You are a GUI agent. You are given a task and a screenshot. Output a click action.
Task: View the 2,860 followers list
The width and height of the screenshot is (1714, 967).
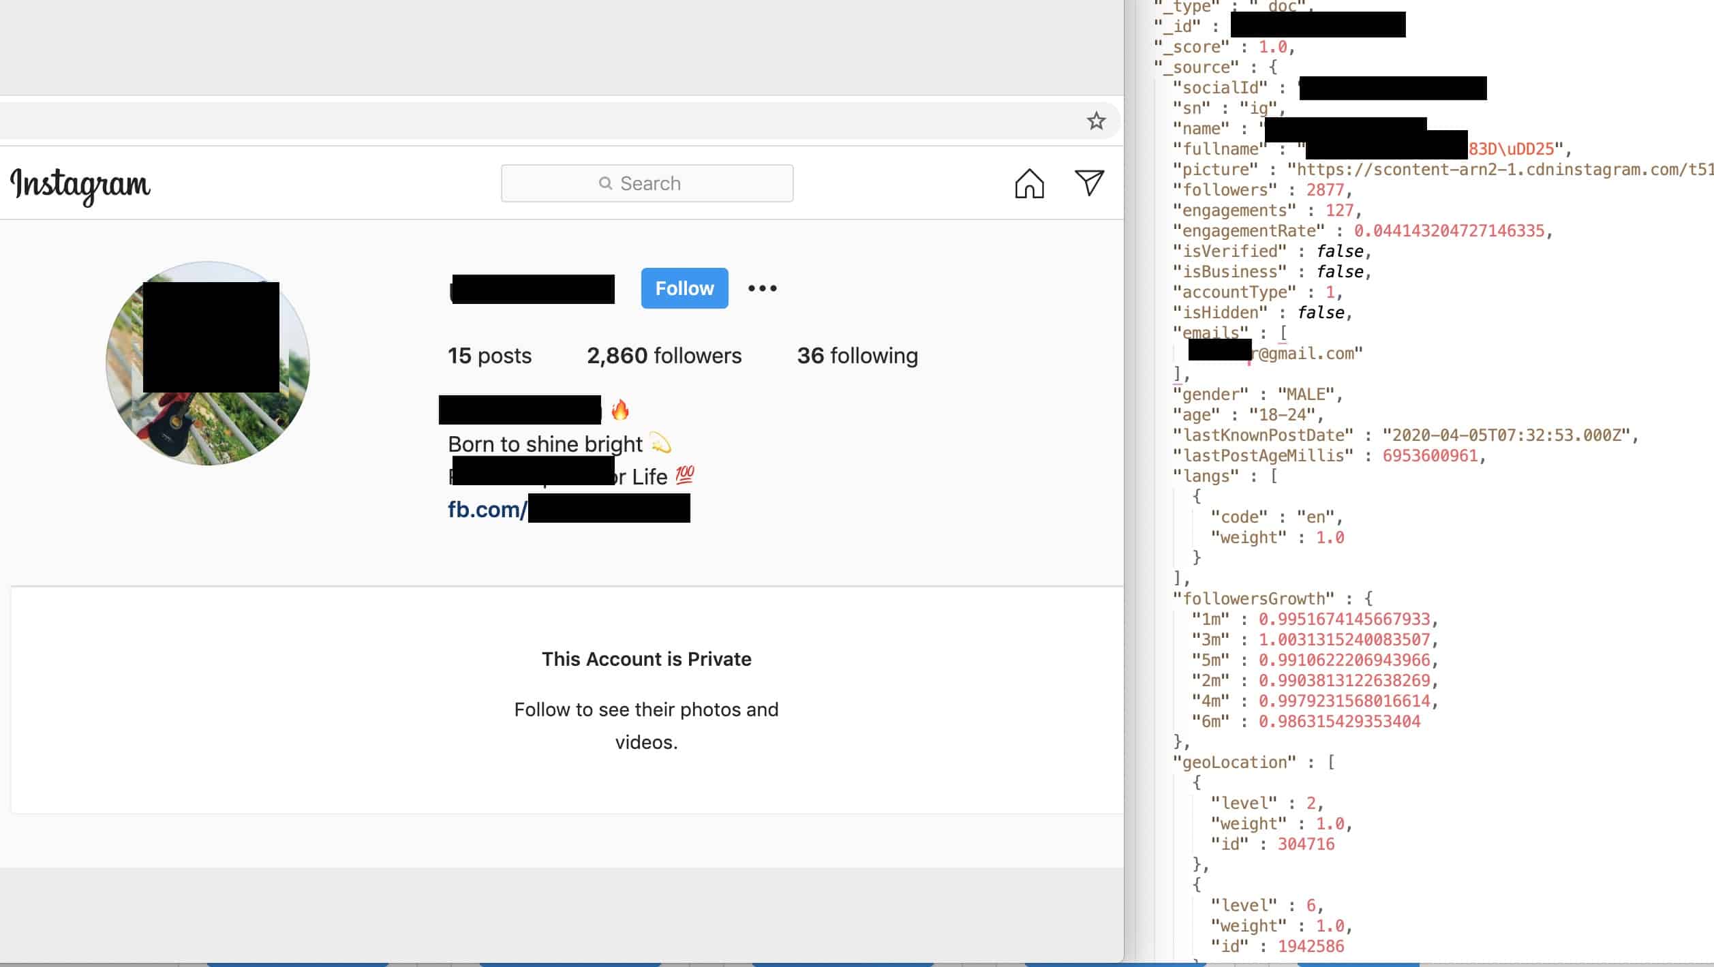click(664, 356)
